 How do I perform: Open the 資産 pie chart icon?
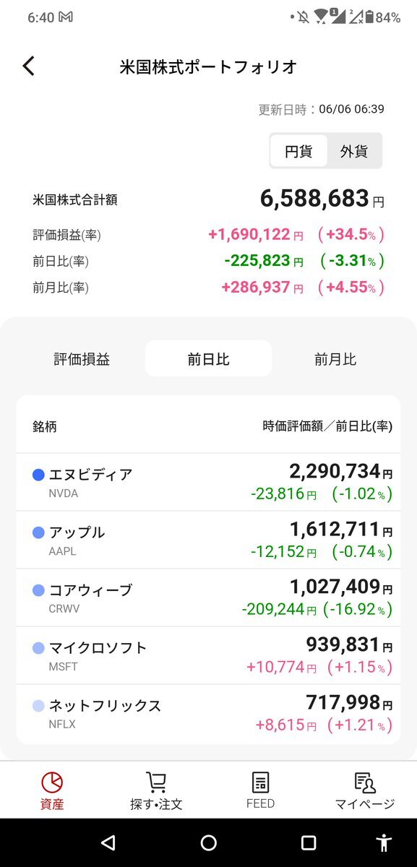[52, 782]
